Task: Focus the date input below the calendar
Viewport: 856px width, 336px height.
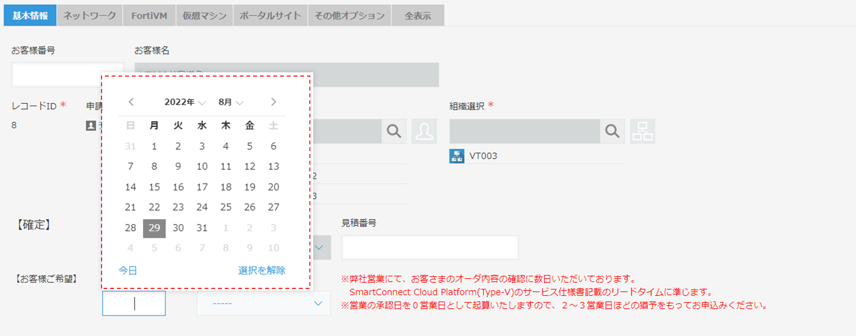Action: [x=134, y=303]
